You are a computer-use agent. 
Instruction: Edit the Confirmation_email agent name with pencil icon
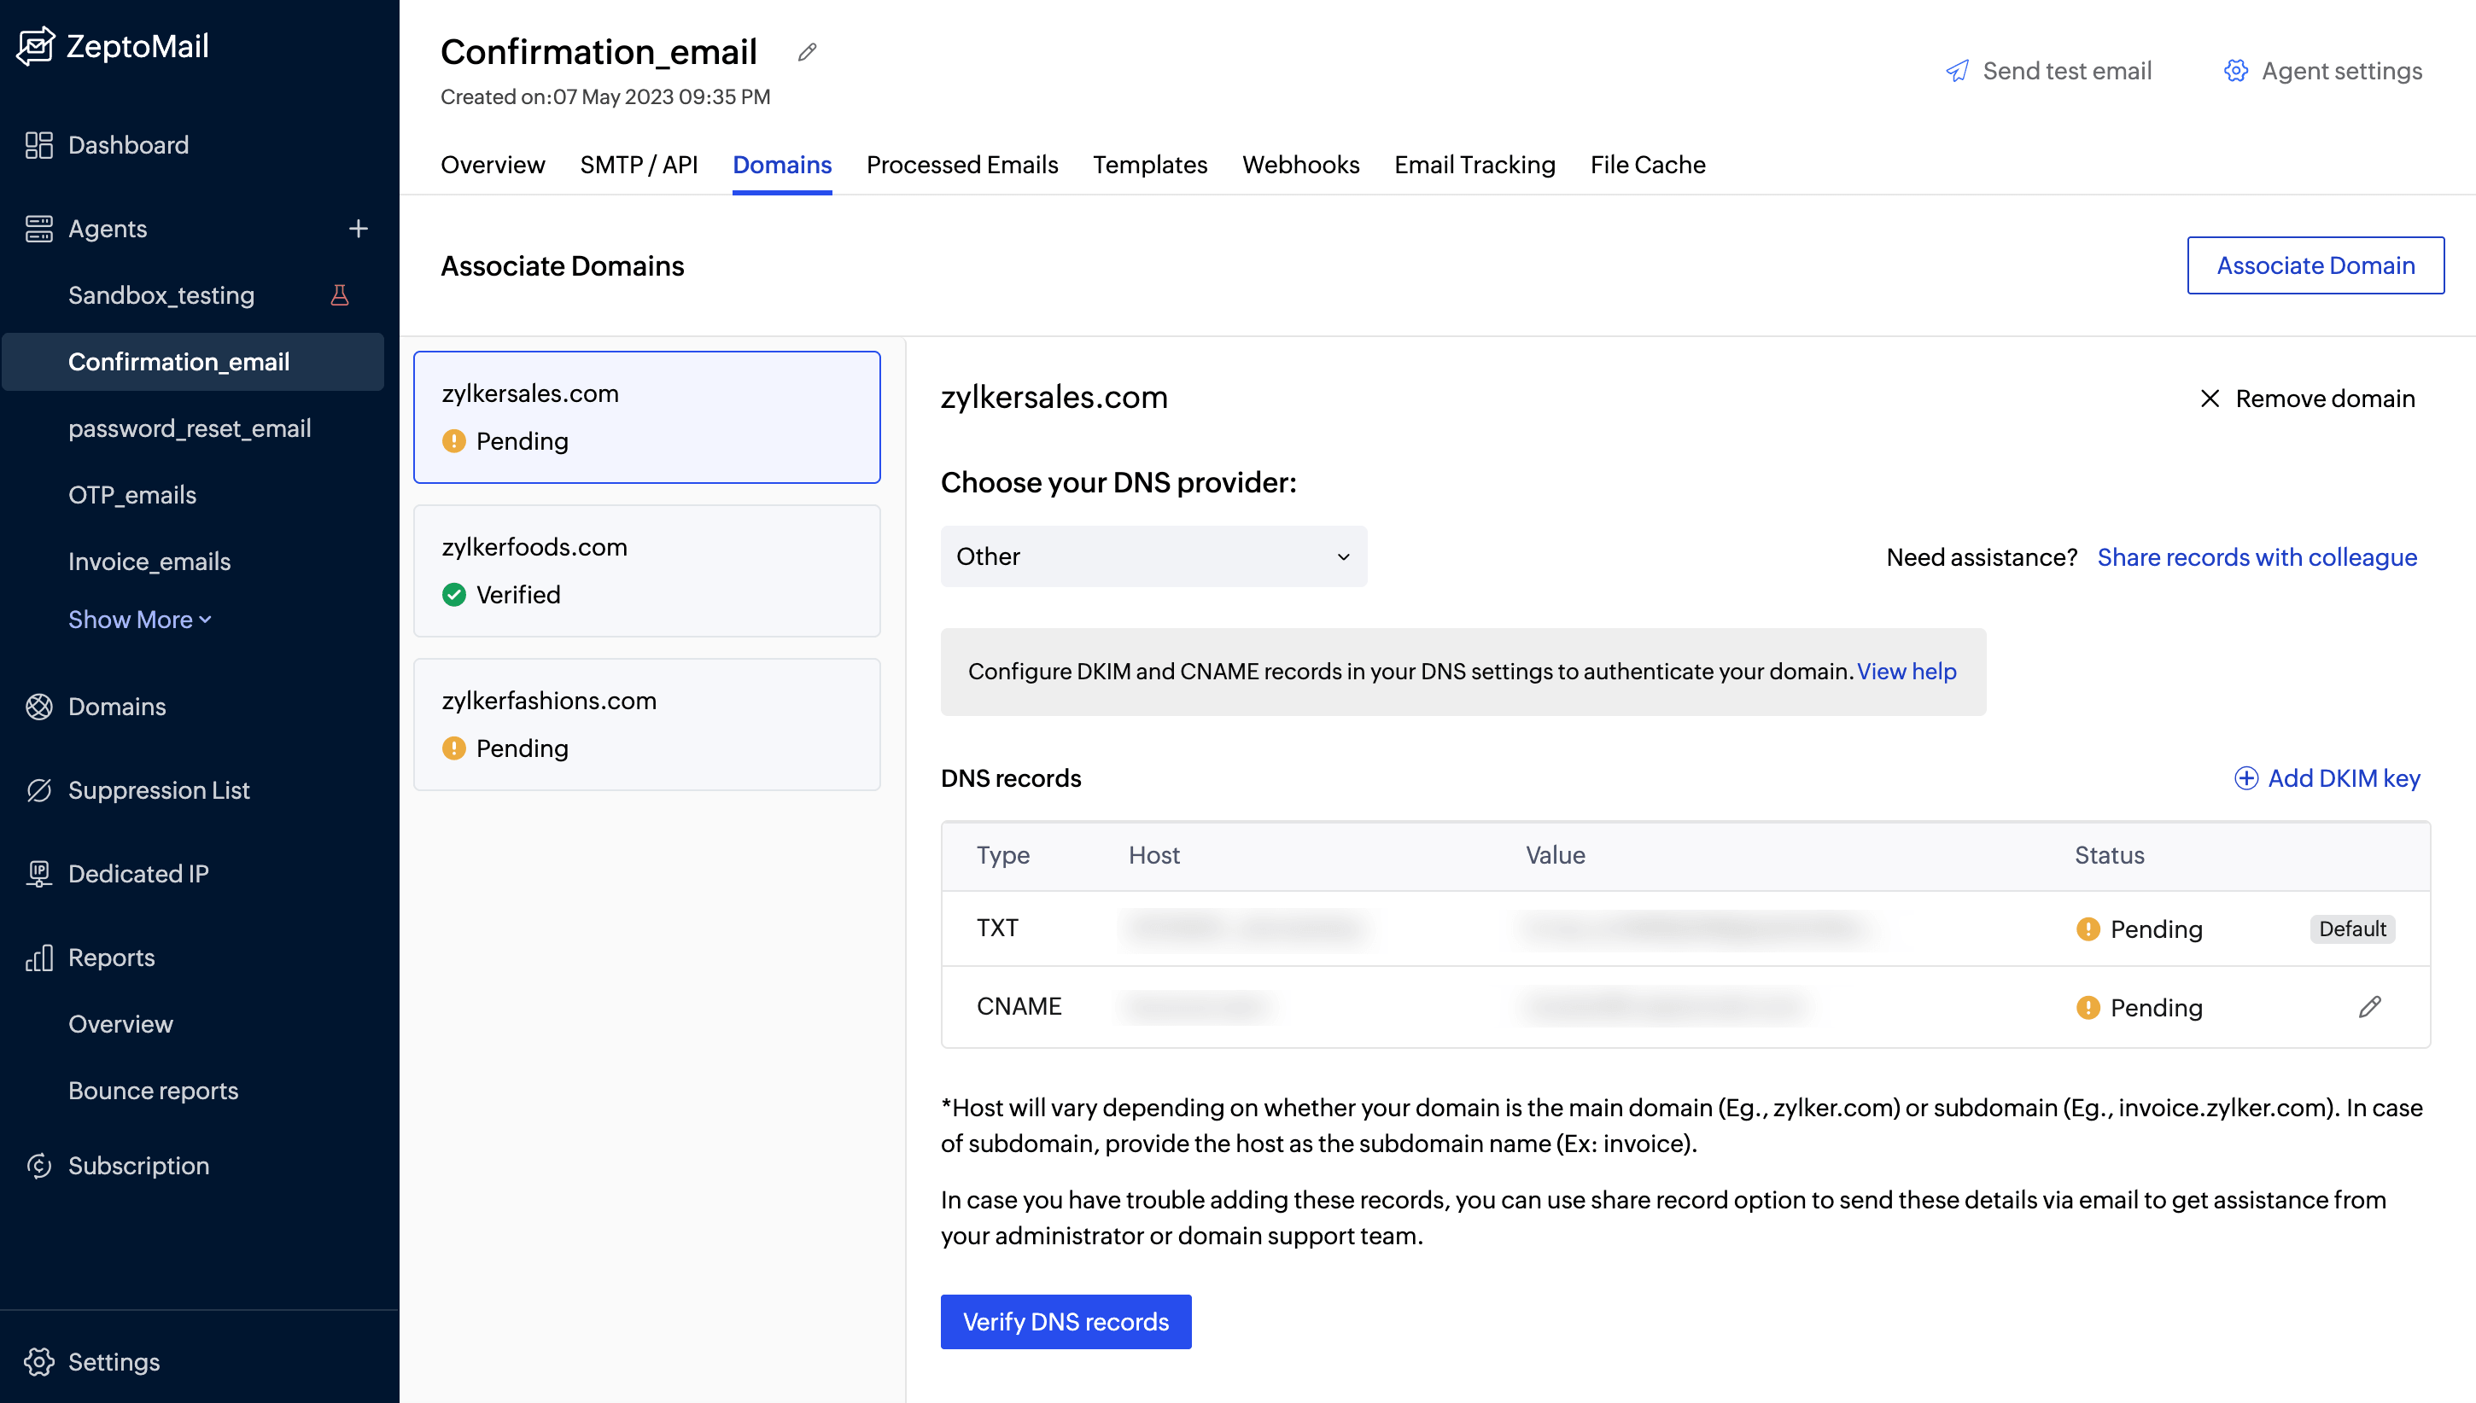(807, 52)
